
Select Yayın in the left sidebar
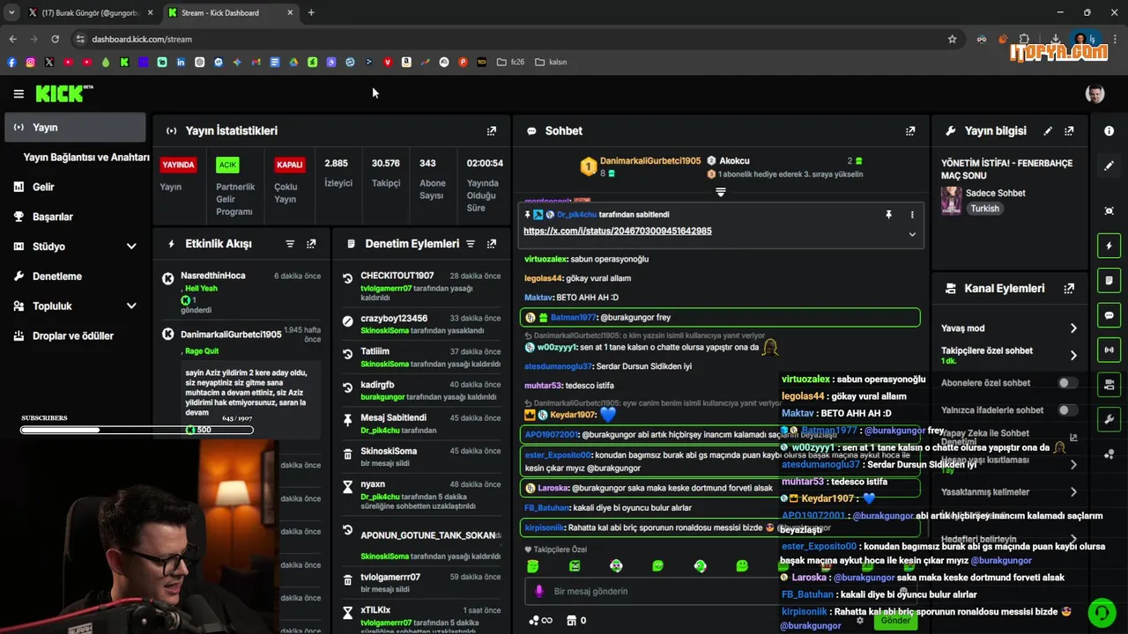pyautogui.click(x=75, y=128)
